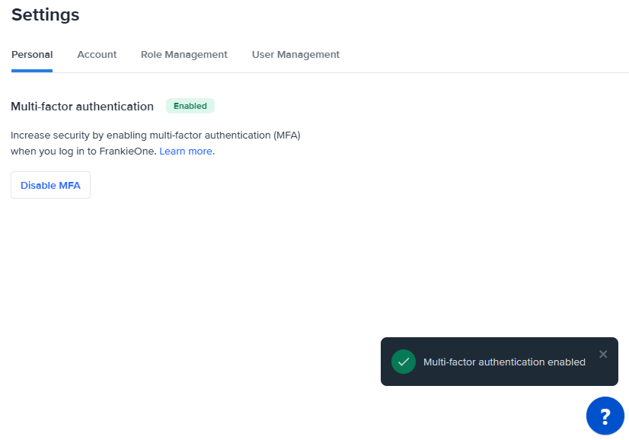Disable multi-factor authentication via Disable MFA button

[50, 185]
